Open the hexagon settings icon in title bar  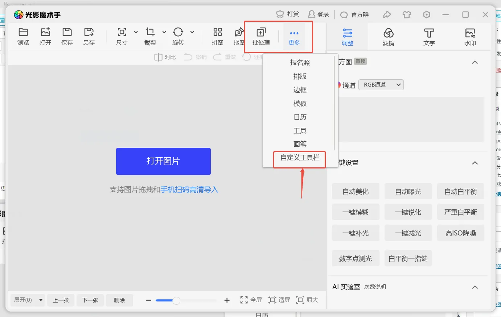point(427,14)
